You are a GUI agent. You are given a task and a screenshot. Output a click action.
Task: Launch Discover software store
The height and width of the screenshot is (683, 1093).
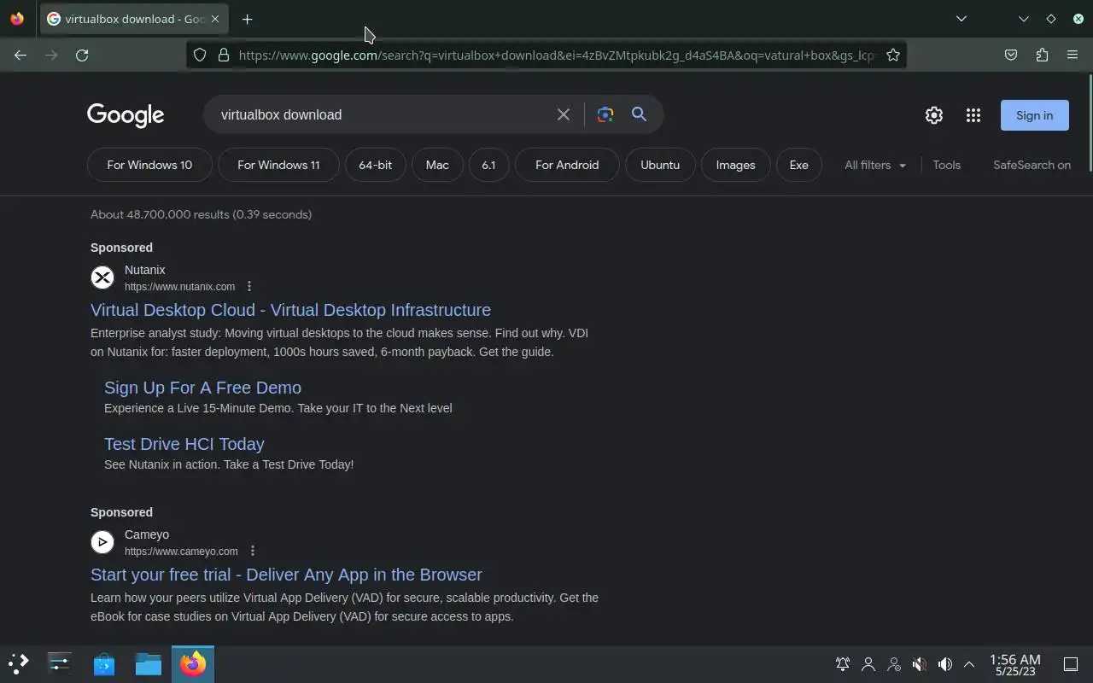point(104,664)
